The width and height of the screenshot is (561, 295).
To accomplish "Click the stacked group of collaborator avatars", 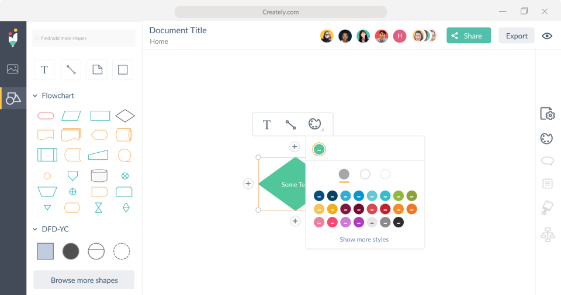I will 425,36.
